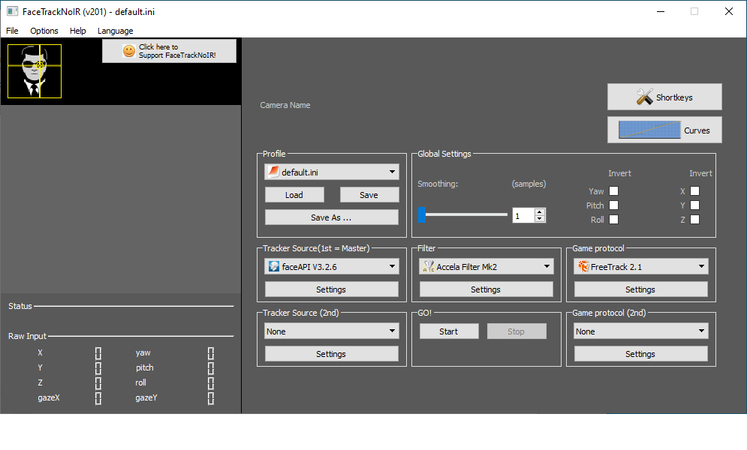747x450 pixels.
Task: Open Filter Settings
Action: pos(486,289)
